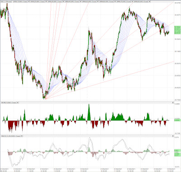Open dropdown arrow next to SMA(50,BAC.Close)
This screenshot has height=172, width=181.
98,1
